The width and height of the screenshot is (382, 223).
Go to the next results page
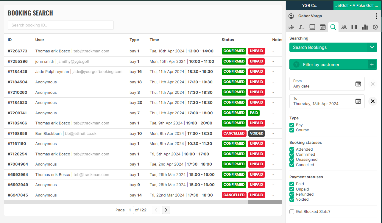pyautogui.click(x=166, y=210)
